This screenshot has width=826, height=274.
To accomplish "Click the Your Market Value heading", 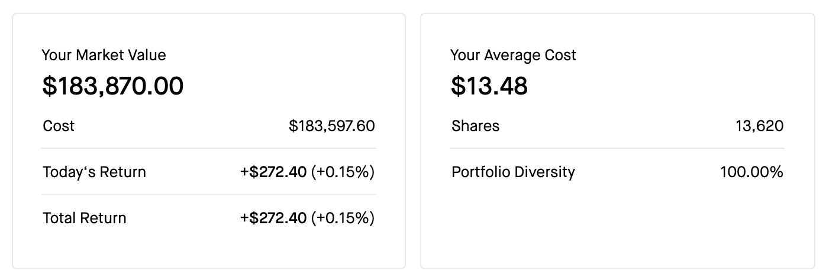I will [104, 56].
